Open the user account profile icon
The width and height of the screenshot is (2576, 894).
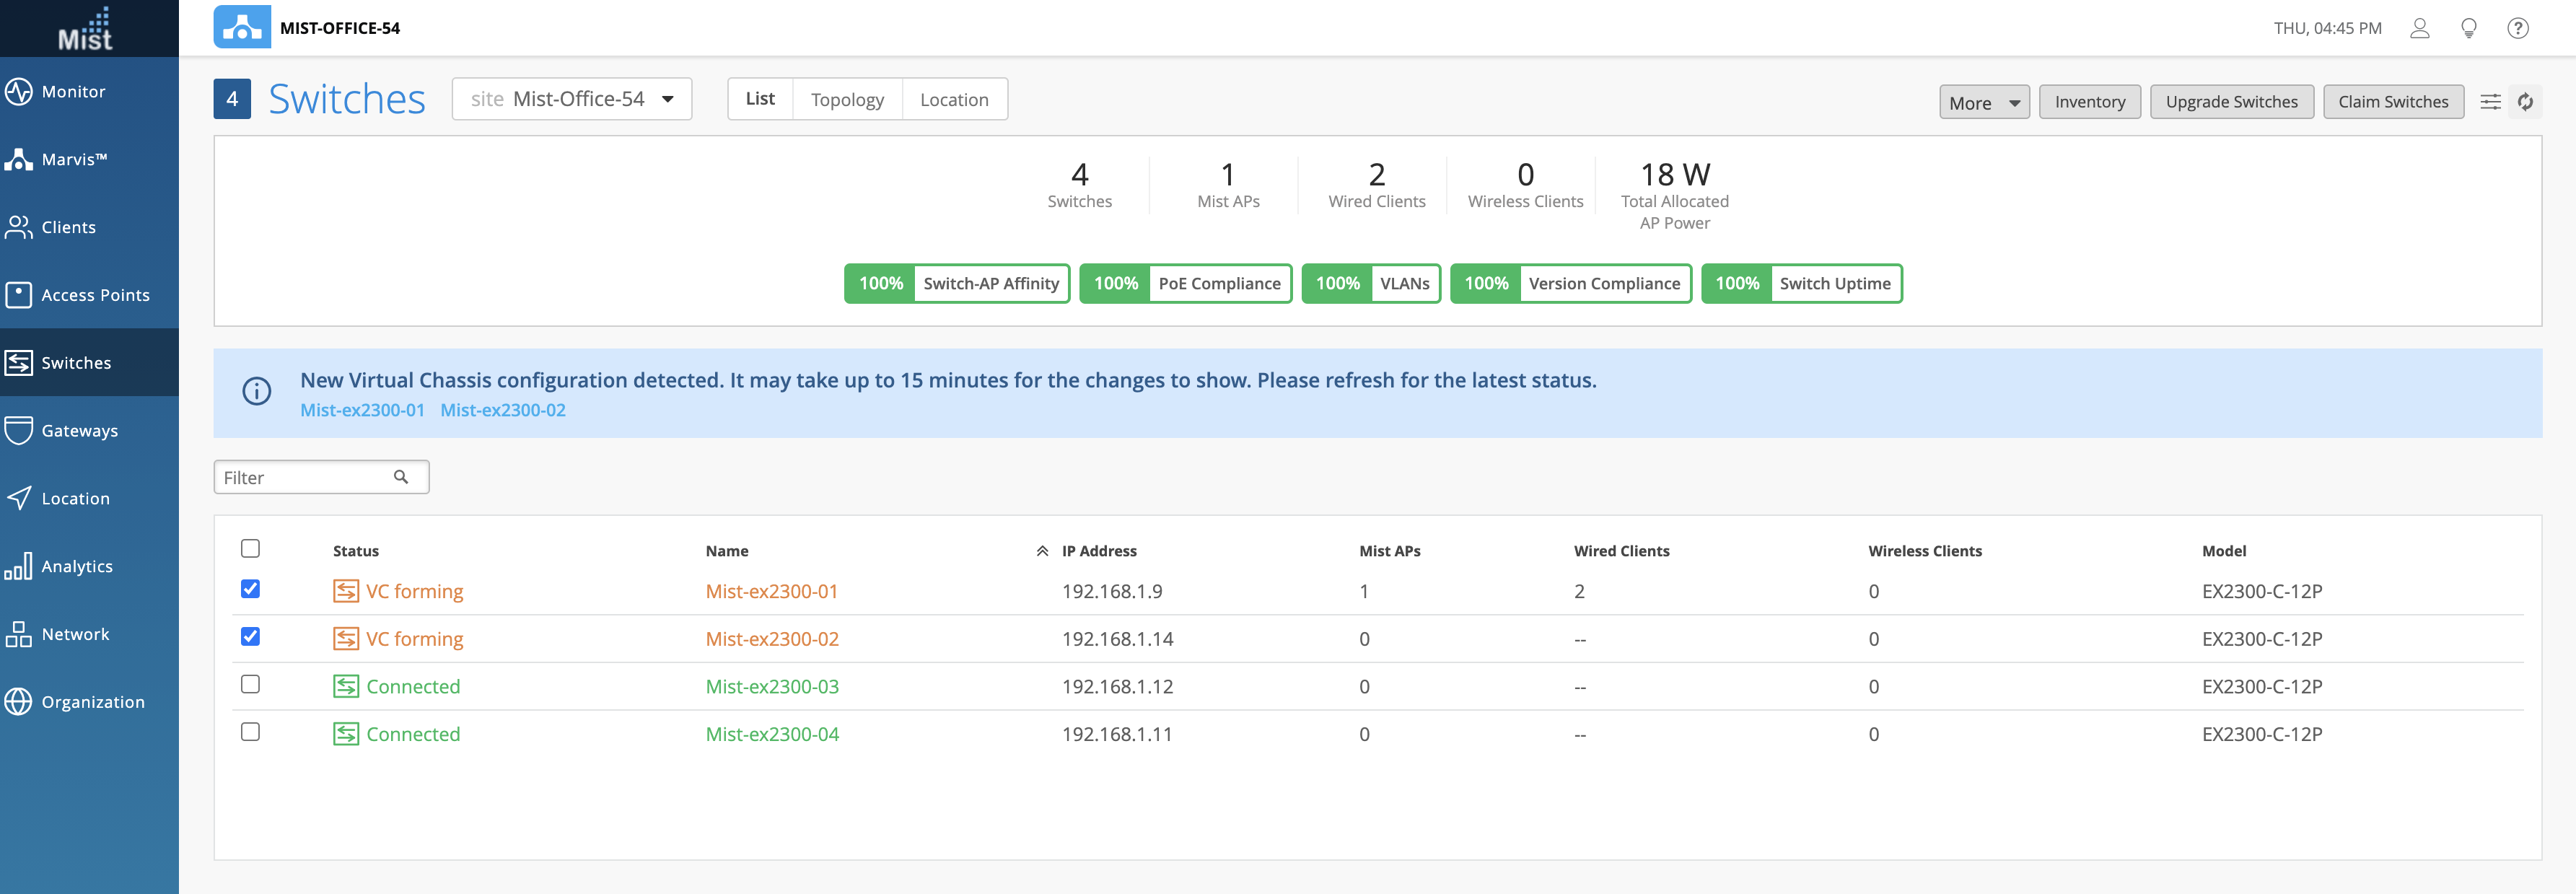[2419, 28]
